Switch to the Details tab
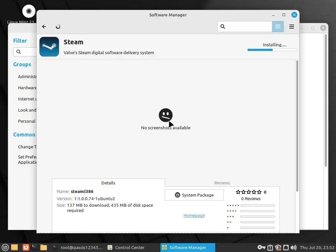 [108, 183]
